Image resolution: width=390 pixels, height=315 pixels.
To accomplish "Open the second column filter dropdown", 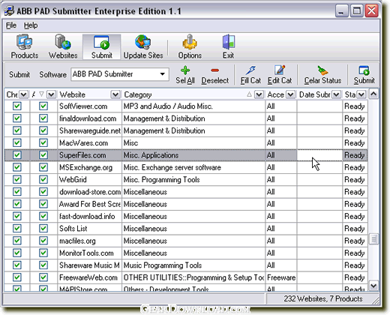I will coord(51,94).
